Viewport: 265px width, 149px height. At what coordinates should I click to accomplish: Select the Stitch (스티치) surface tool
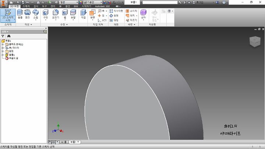tap(131, 11)
